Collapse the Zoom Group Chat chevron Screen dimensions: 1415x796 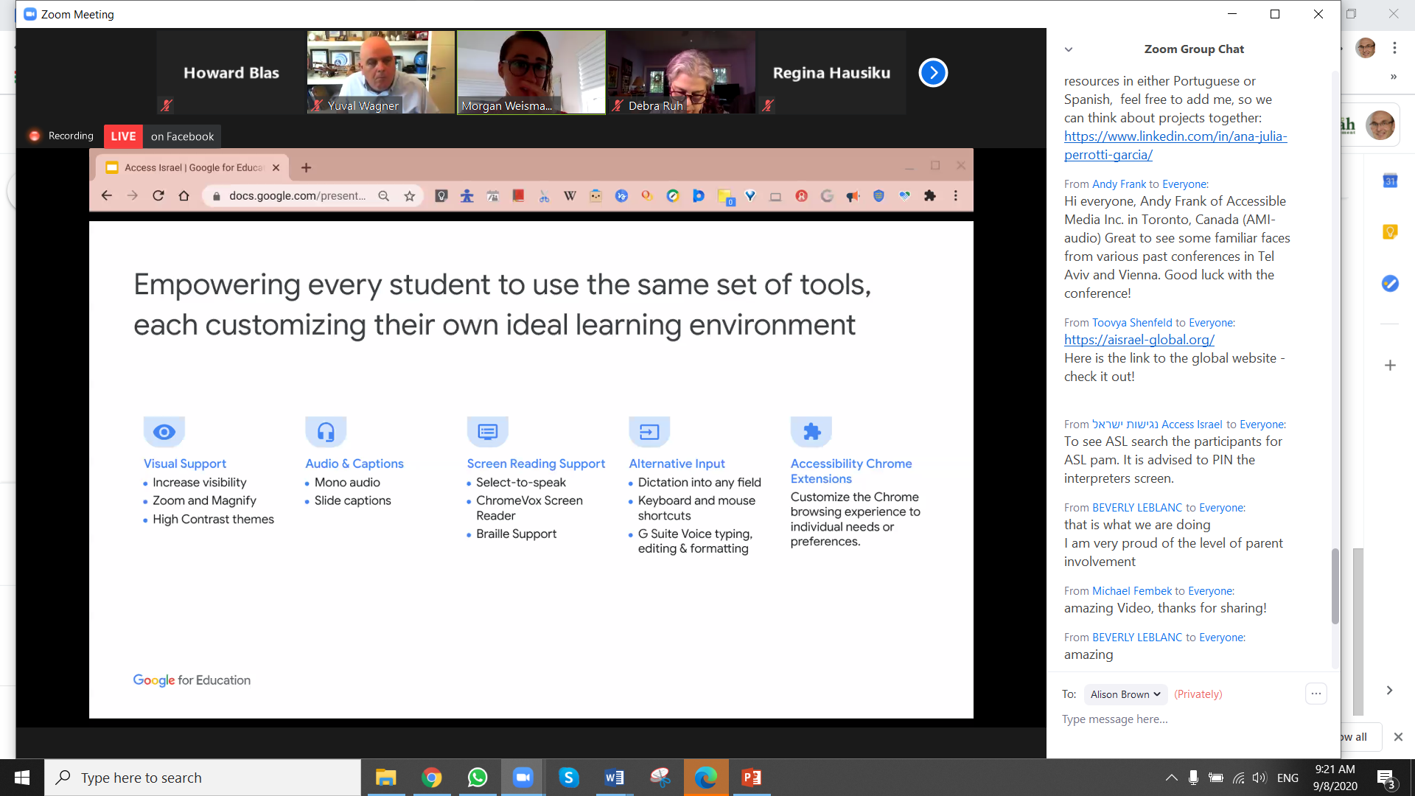(x=1069, y=49)
